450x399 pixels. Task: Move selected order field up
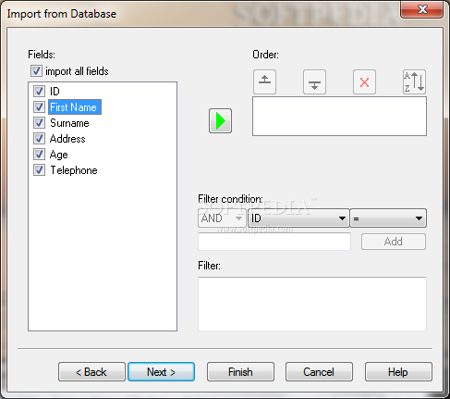[x=264, y=82]
